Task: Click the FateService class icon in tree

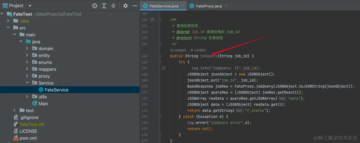Action: pos(41,90)
